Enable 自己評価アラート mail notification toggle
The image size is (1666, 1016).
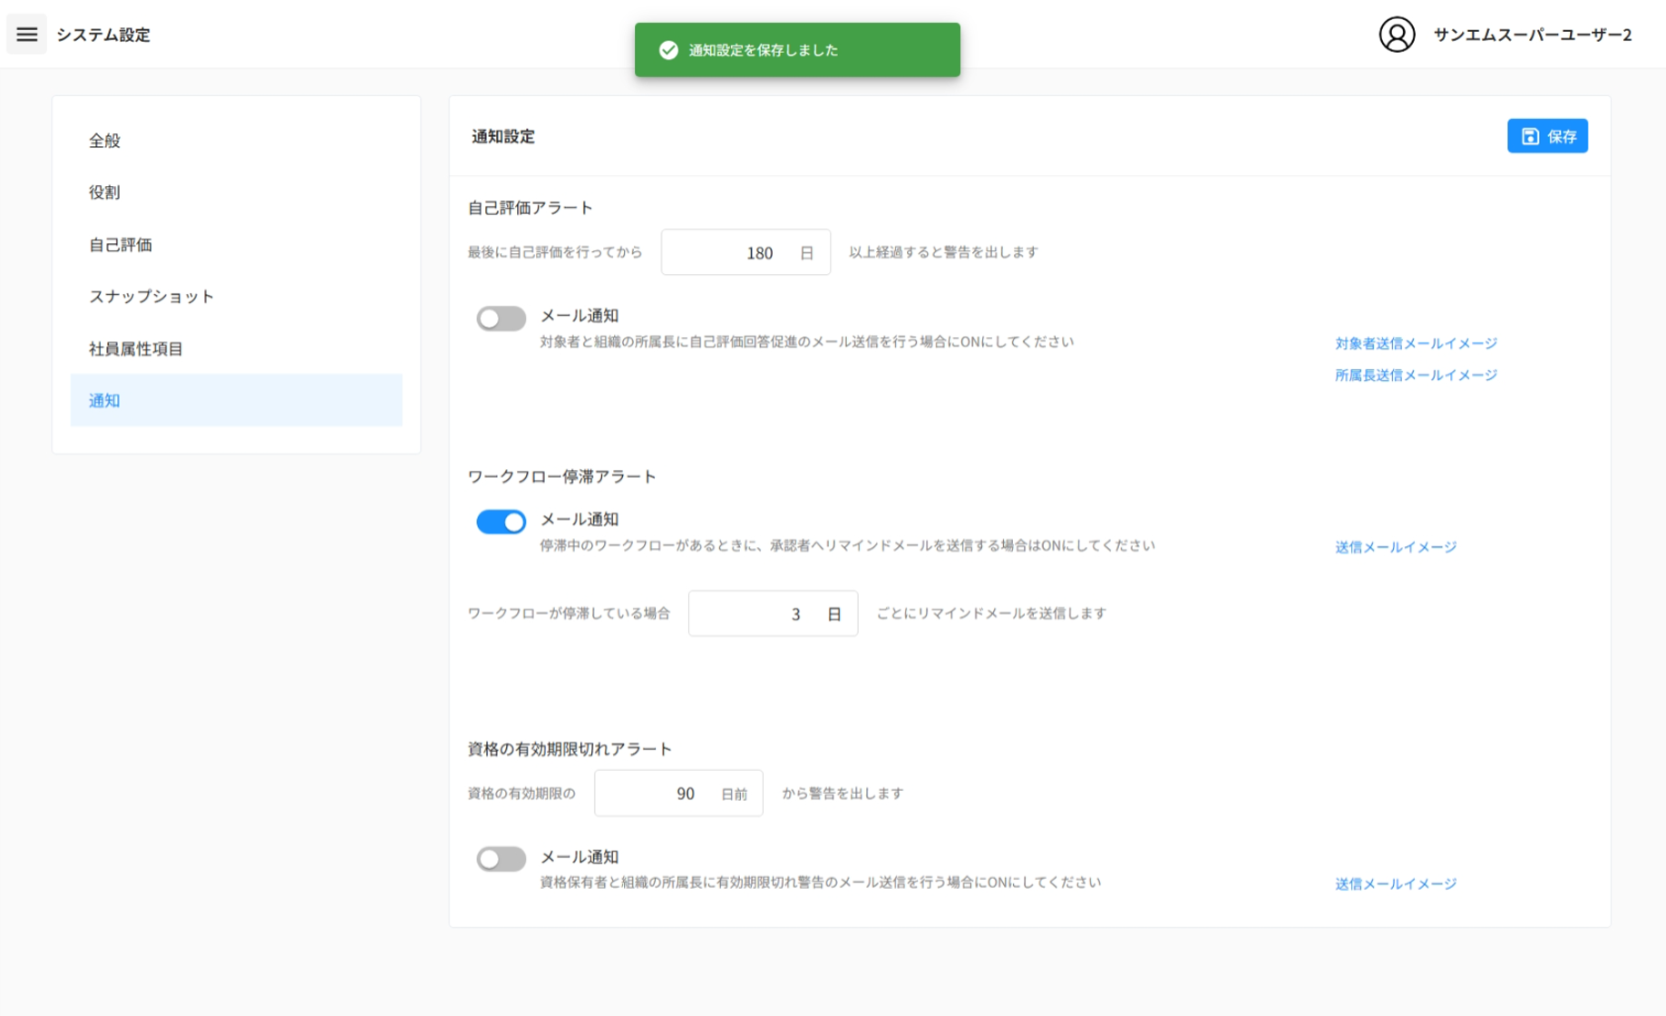[x=501, y=318]
